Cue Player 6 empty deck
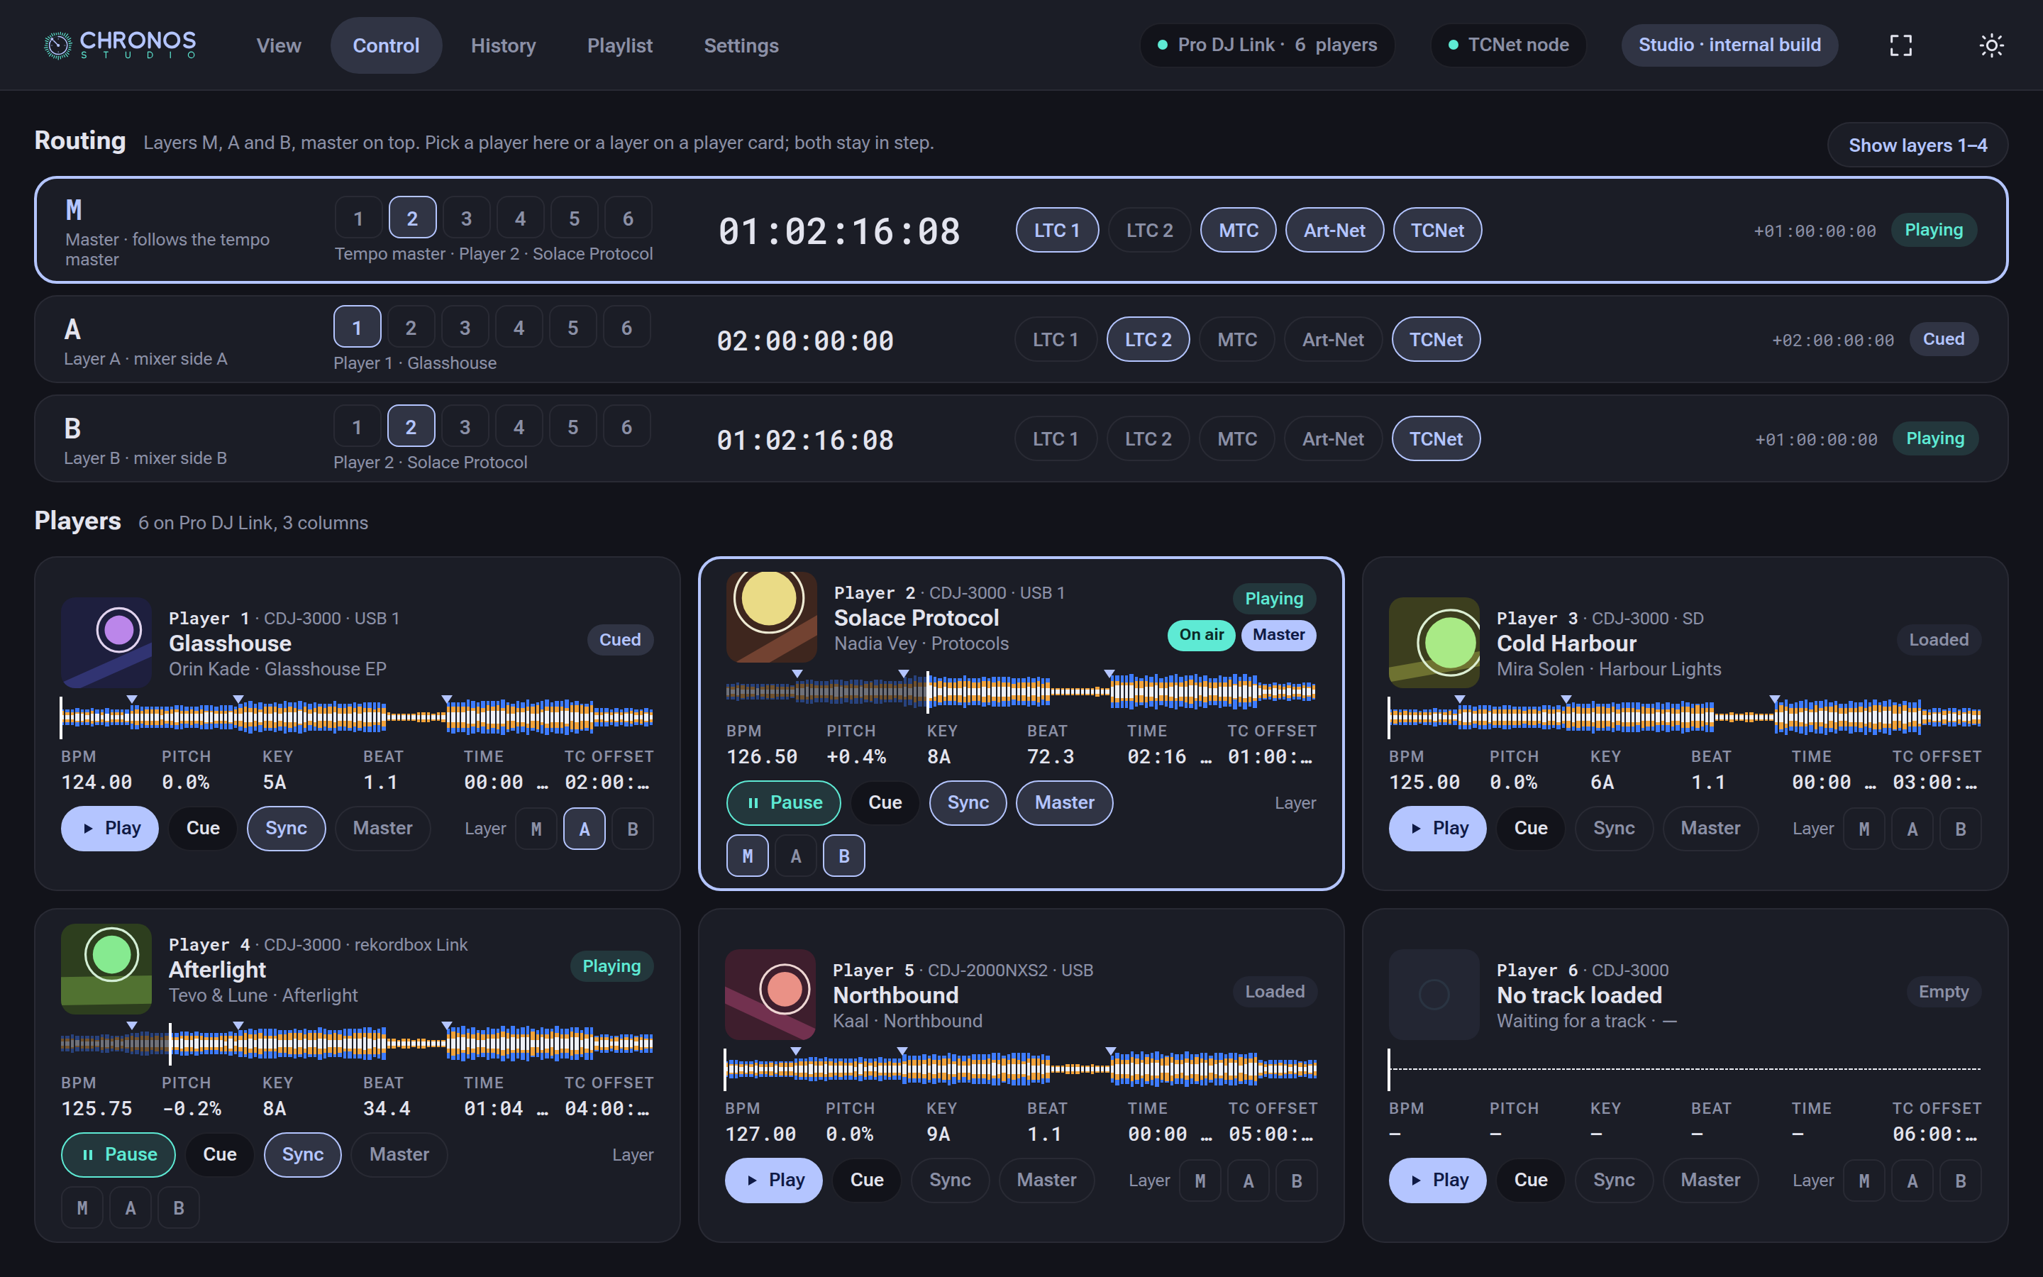This screenshot has width=2043, height=1277. [x=1531, y=1181]
